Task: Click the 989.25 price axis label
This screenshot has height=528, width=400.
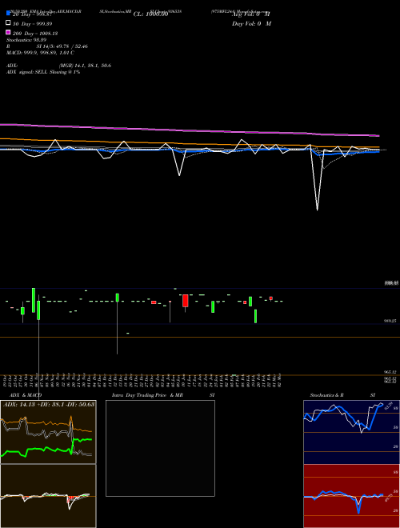Action: (x=390, y=322)
